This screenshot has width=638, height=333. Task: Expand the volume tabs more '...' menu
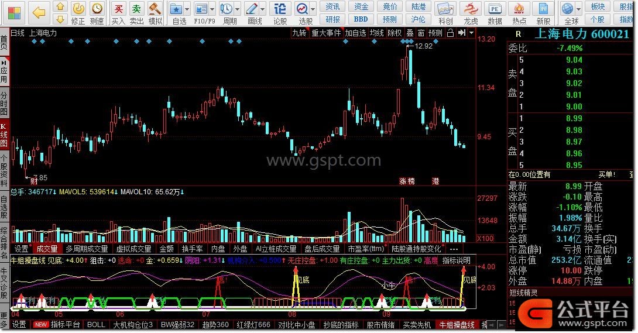point(454,249)
